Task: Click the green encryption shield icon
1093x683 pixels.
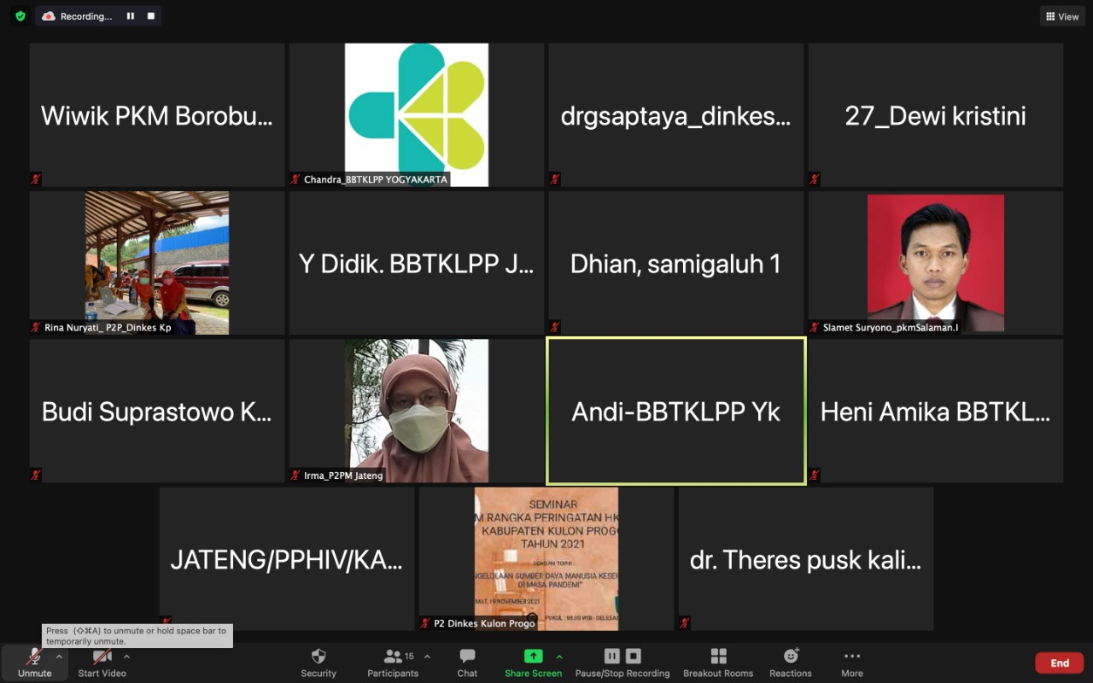Action: (x=20, y=16)
